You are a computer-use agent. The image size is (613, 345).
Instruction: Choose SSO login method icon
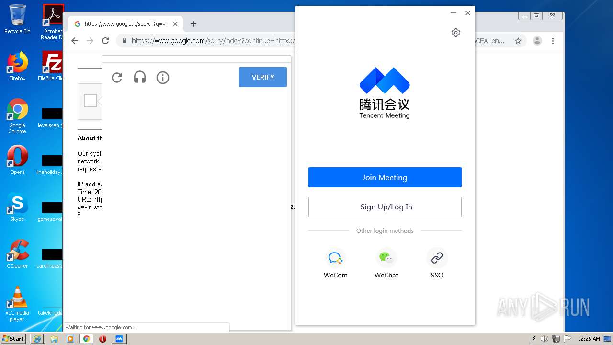[437, 258]
